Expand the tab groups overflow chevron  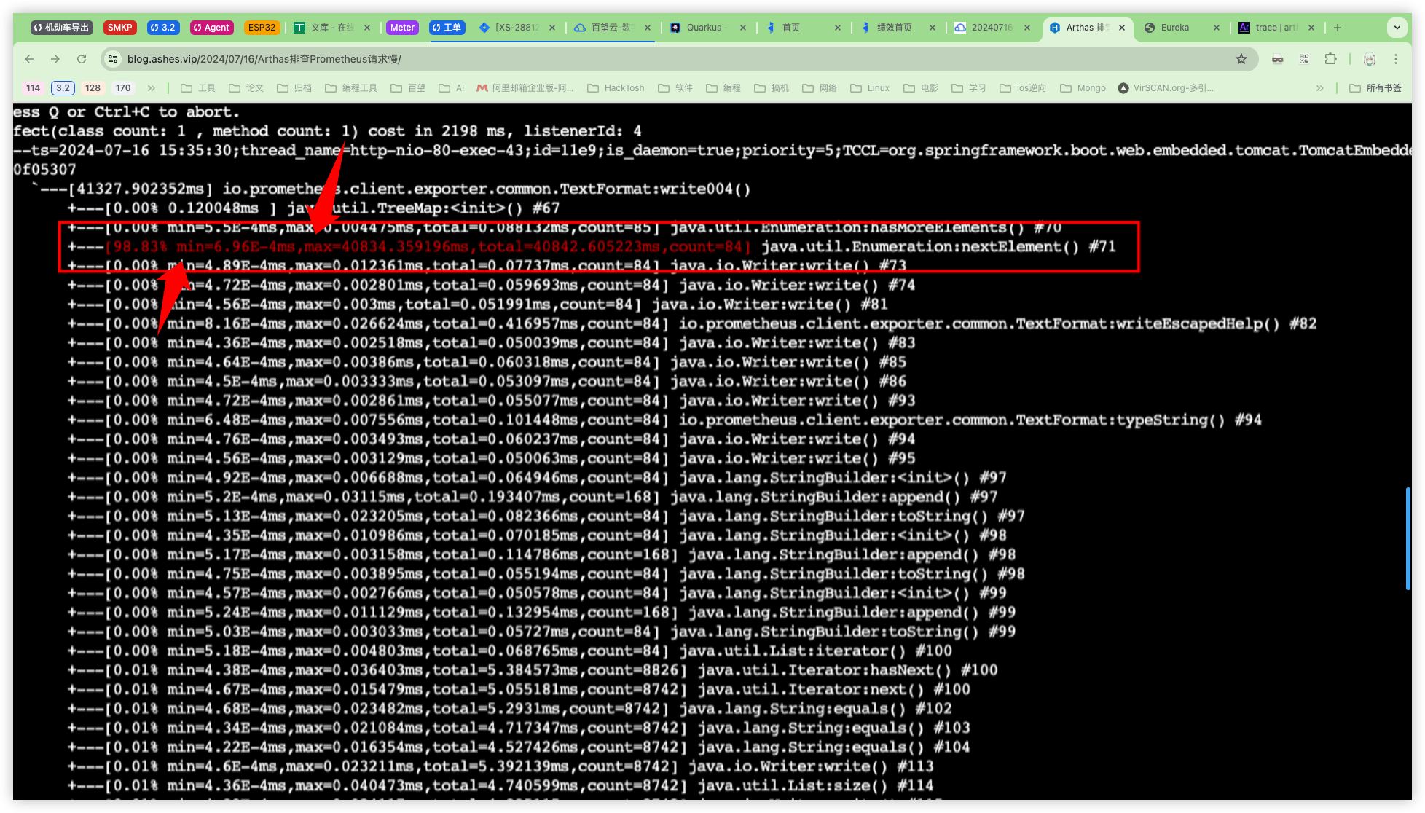(152, 88)
